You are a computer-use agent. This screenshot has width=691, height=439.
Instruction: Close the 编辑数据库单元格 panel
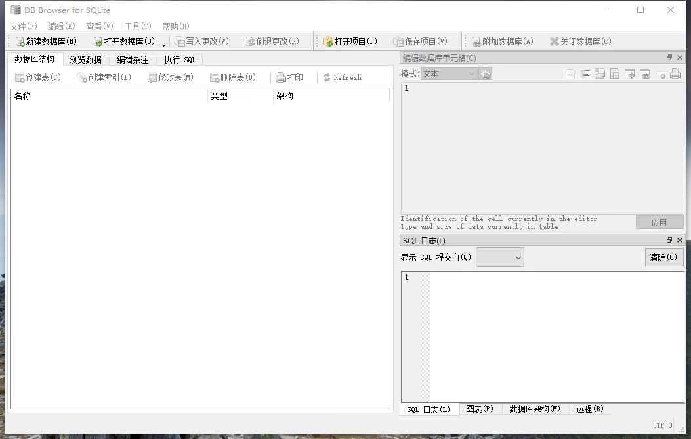[x=680, y=58]
